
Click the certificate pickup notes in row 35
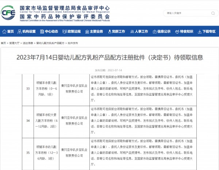[x=142, y=153]
